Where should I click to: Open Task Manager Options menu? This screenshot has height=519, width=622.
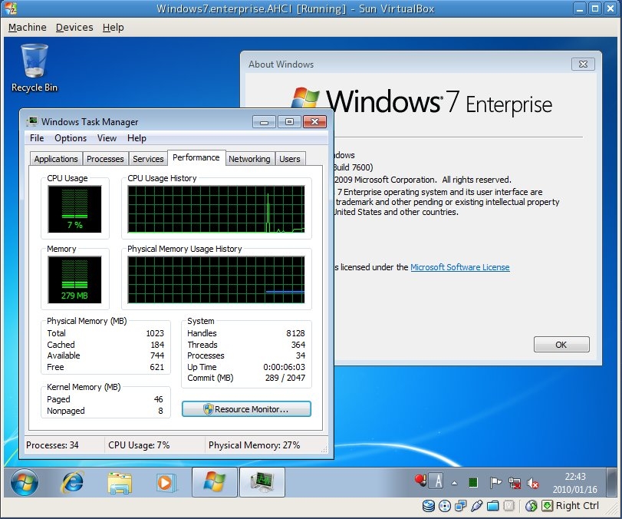coord(71,138)
